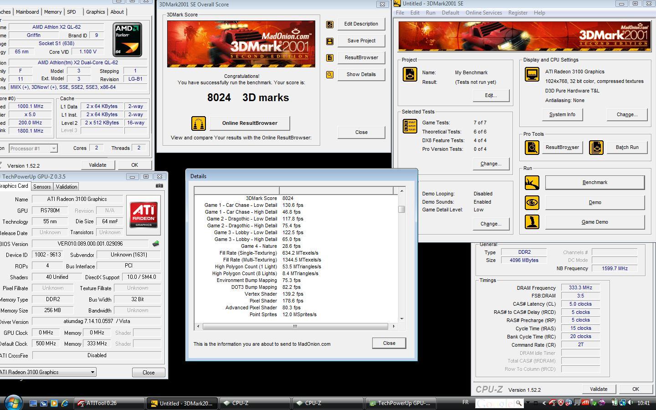
Task: Open the Help menu in 3DMark2001
Action: [539, 13]
